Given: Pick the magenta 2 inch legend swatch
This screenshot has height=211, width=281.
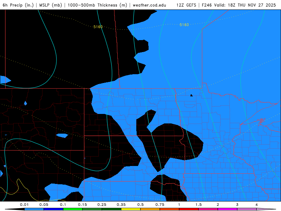Looking at the screenshot, I should (228, 209).
